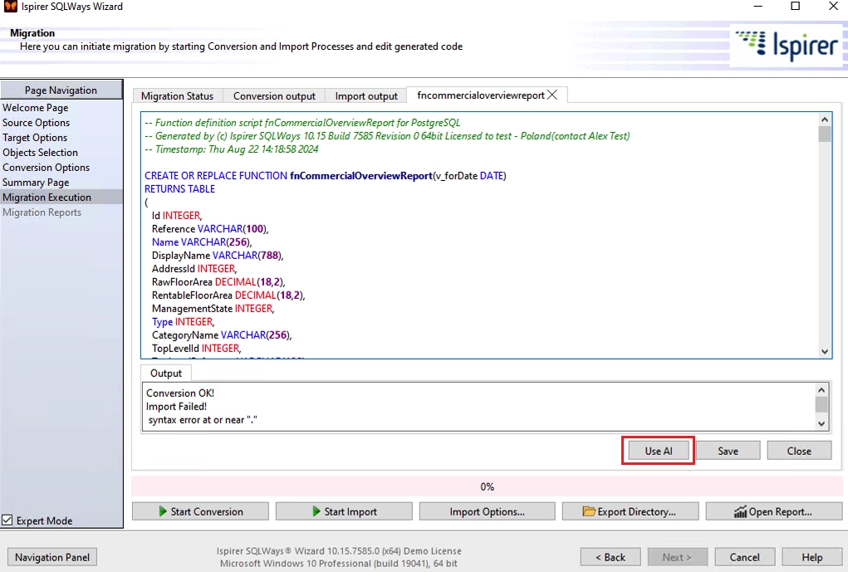Image resolution: width=848 pixels, height=572 pixels.
Task: Click the code editor scroll up arrow
Action: point(824,120)
